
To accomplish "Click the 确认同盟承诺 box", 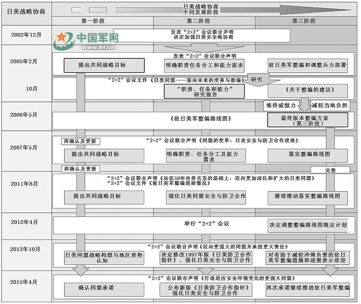I will (x=104, y=290).
